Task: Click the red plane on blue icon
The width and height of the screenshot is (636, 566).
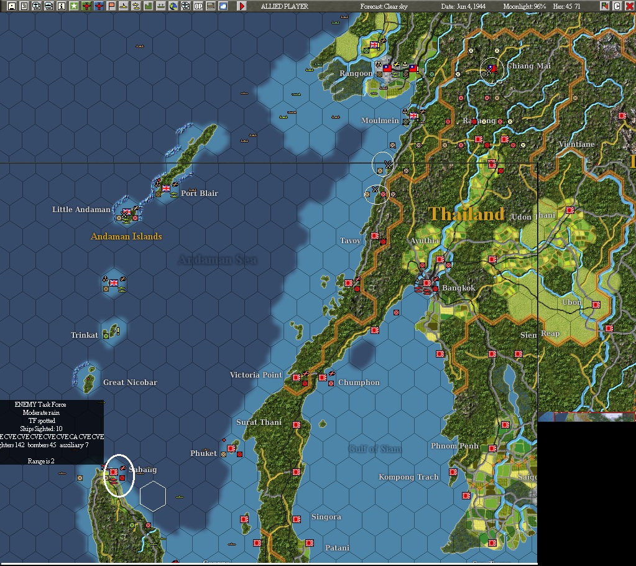Action: [x=99, y=6]
